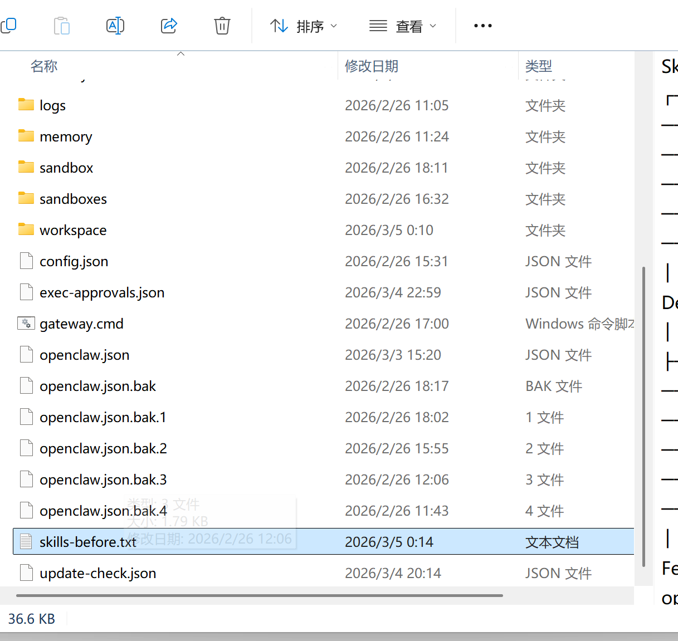Click the folder icon beside workspace
Image resolution: width=678 pixels, height=641 pixels.
26,229
